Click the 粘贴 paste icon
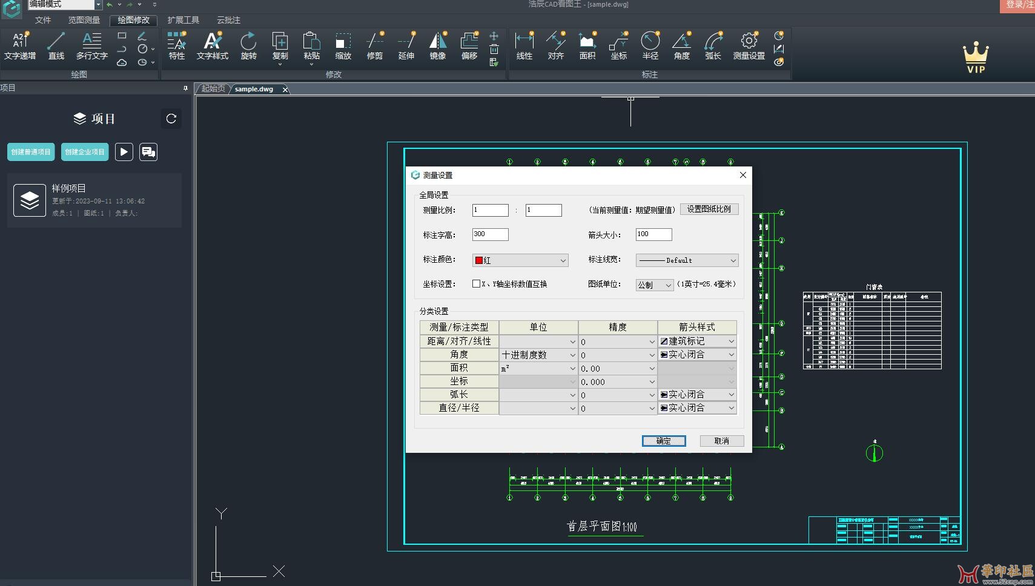This screenshot has width=1035, height=586. (x=311, y=45)
